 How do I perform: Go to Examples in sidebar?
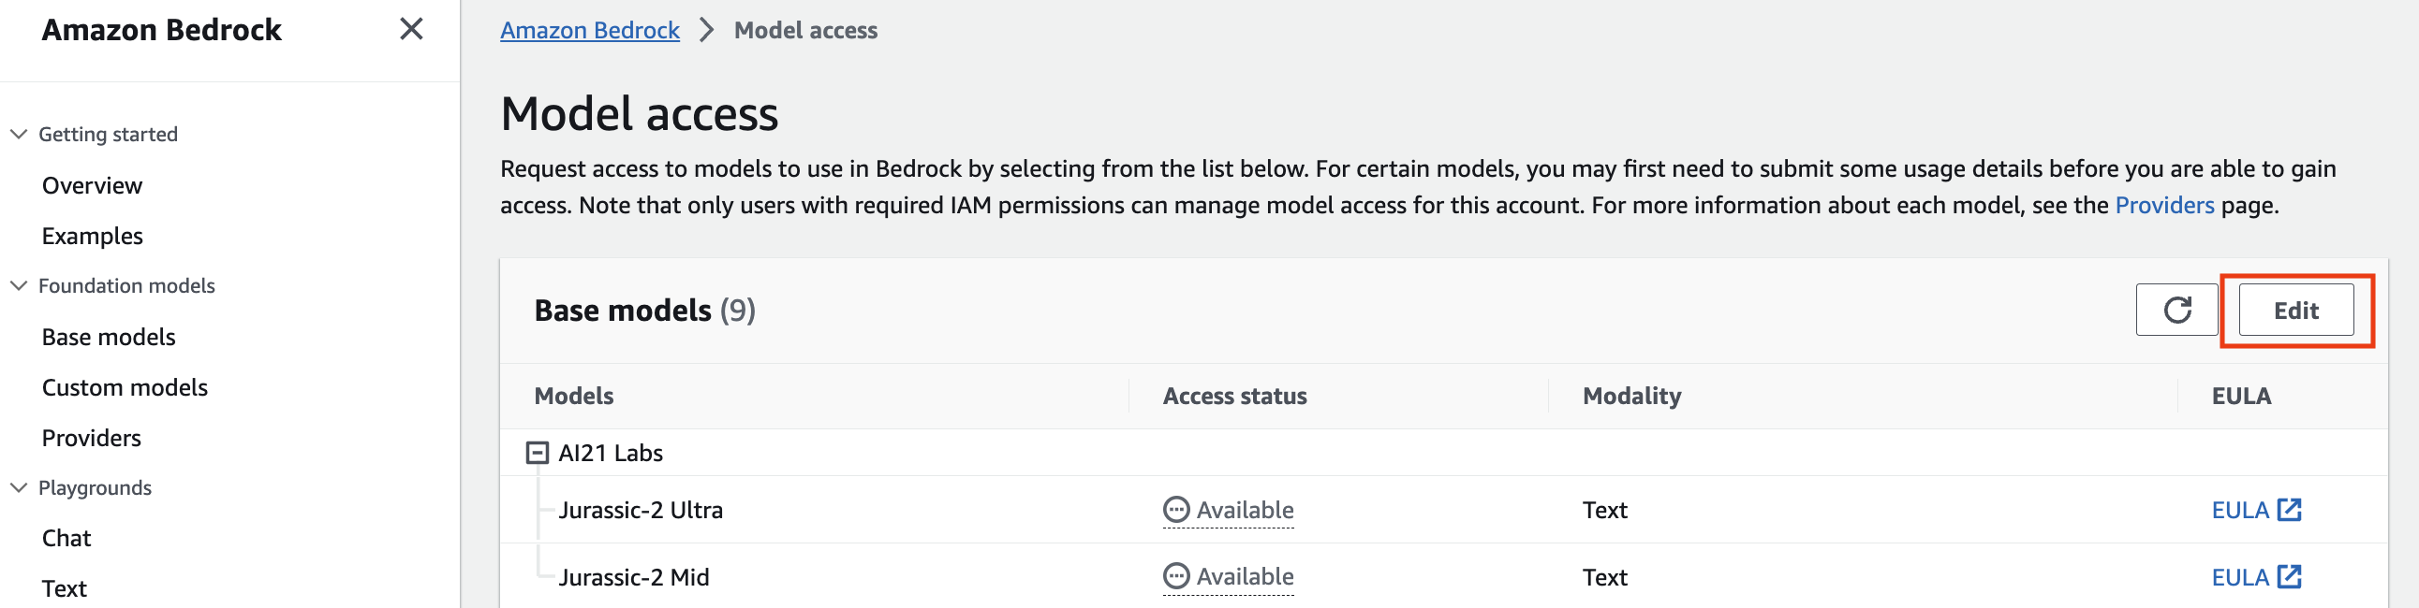click(92, 237)
